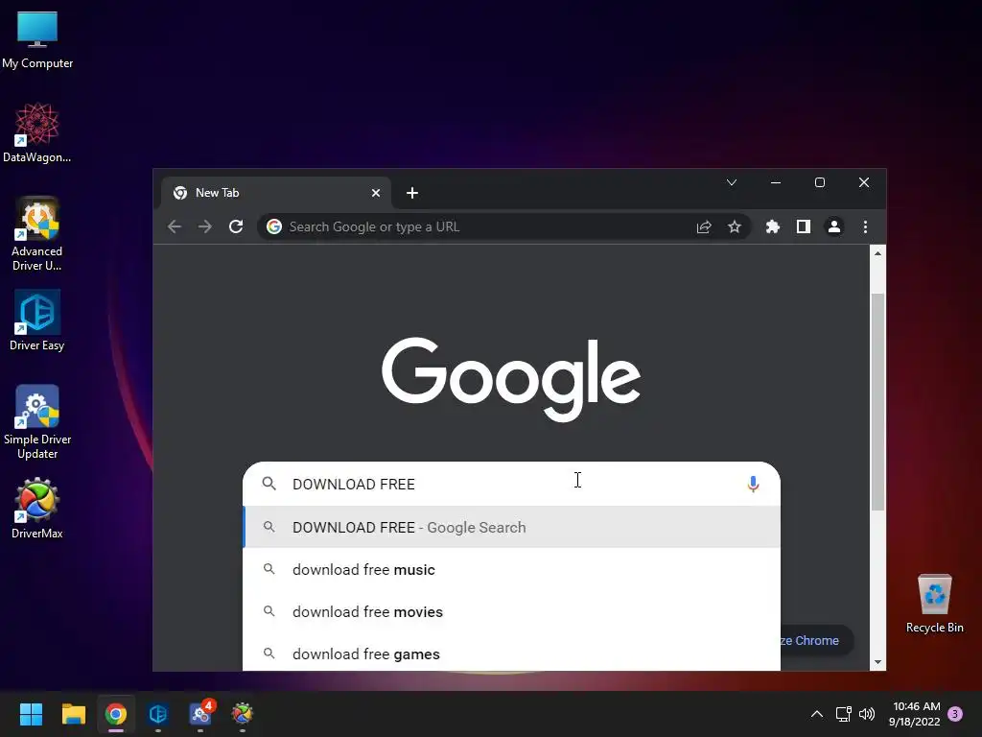Toggle the Chrome side panel icon
This screenshot has width=982, height=737.
[804, 226]
